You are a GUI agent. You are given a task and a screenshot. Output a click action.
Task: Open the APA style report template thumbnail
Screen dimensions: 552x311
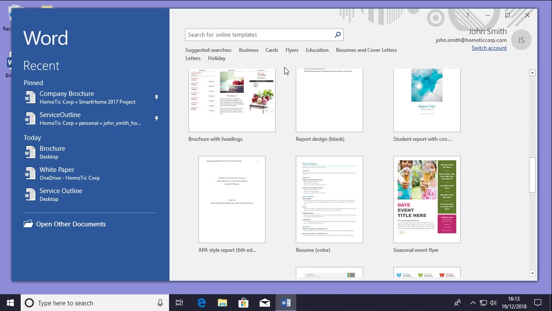pos(232,200)
